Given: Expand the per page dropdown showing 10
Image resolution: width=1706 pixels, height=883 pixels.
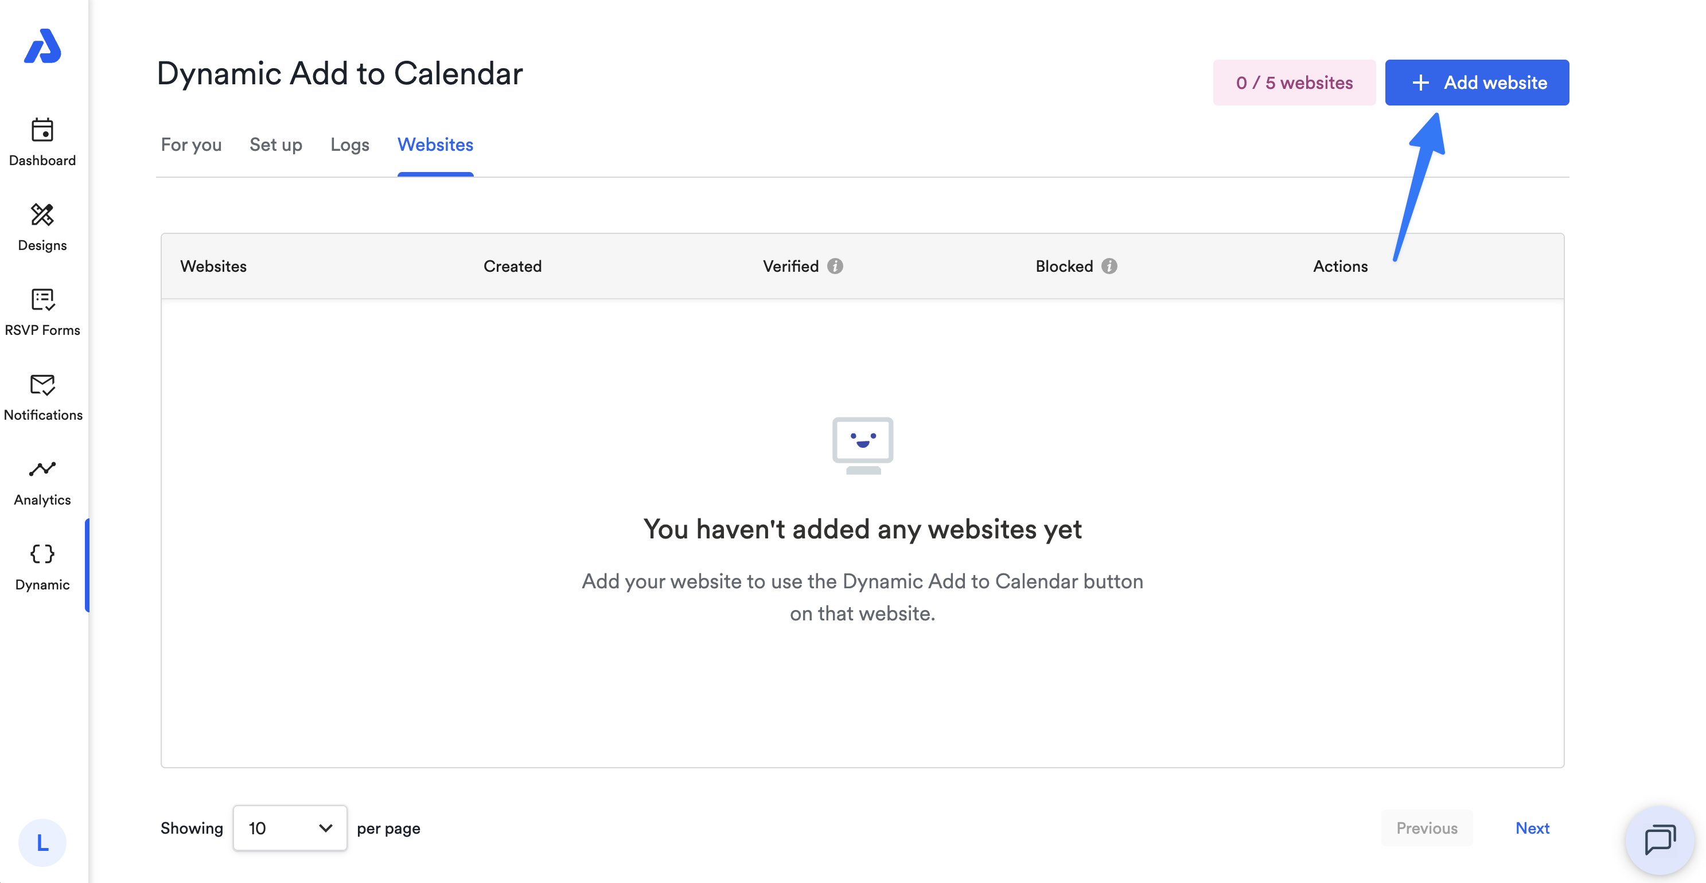Looking at the screenshot, I should [290, 828].
